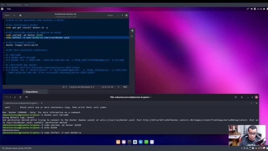Click line 8 setfacl command in editor
The image size is (268, 151).
click(x=38, y=37)
